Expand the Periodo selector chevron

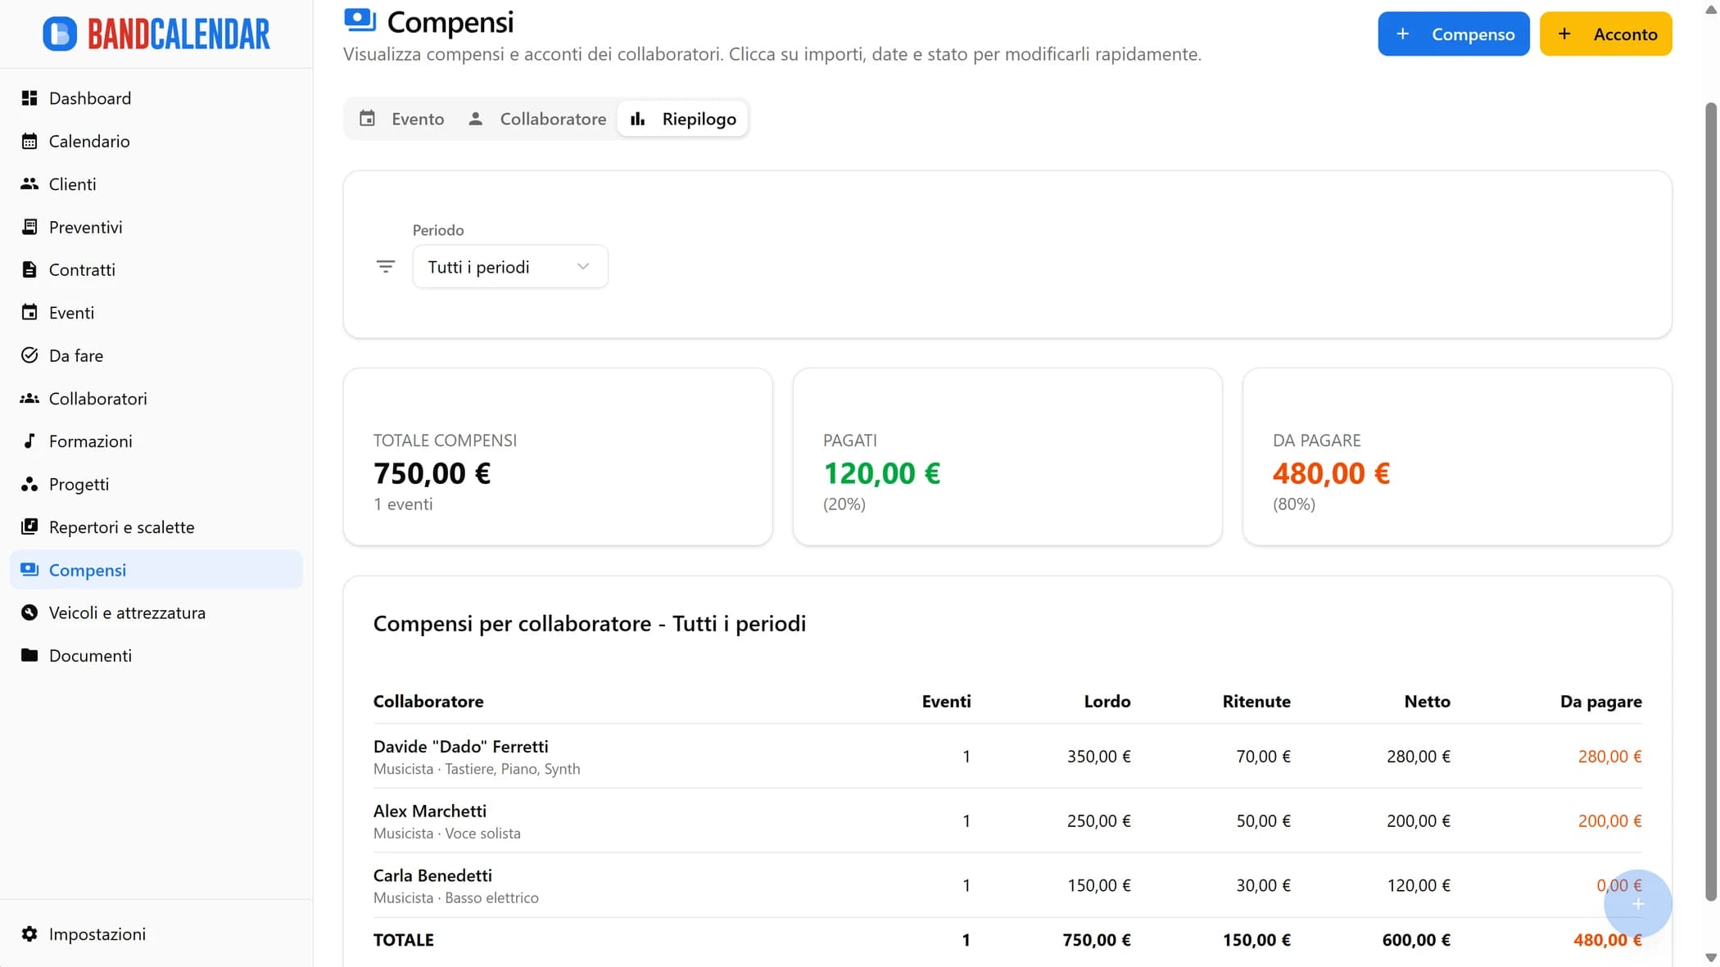pyautogui.click(x=582, y=266)
